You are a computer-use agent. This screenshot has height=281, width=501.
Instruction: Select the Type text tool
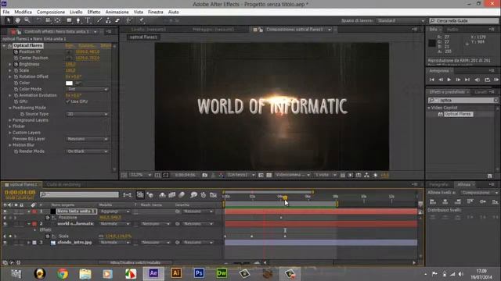tap(88, 20)
